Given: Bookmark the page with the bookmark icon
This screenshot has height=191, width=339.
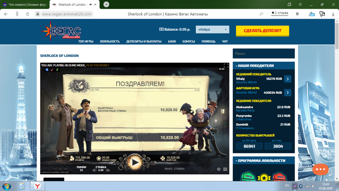Looking at the screenshot, I should click(x=297, y=14).
